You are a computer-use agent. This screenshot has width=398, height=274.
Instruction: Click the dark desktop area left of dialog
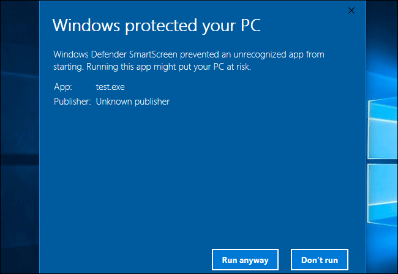coord(20,137)
